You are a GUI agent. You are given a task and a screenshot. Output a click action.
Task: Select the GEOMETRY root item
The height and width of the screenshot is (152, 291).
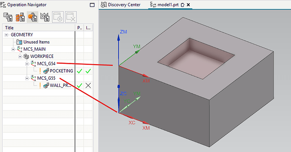[x=22, y=35]
